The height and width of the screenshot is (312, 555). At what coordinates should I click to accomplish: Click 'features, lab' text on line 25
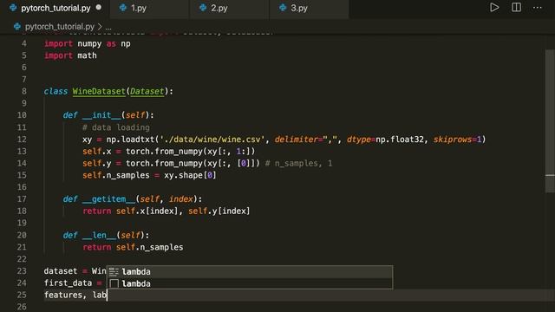coord(75,295)
